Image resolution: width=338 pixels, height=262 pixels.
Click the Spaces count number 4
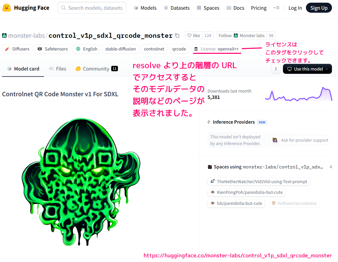[330, 167]
